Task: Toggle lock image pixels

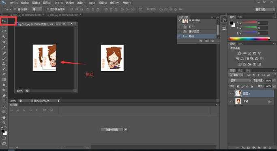Action: (243, 86)
